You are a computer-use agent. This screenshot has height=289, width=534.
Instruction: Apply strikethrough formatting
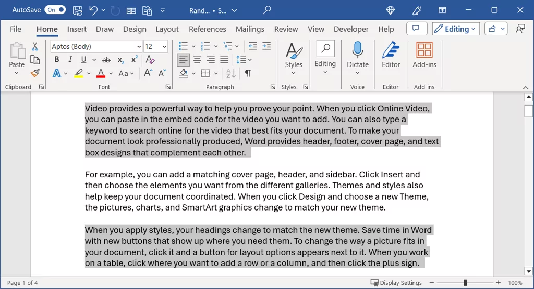click(106, 60)
